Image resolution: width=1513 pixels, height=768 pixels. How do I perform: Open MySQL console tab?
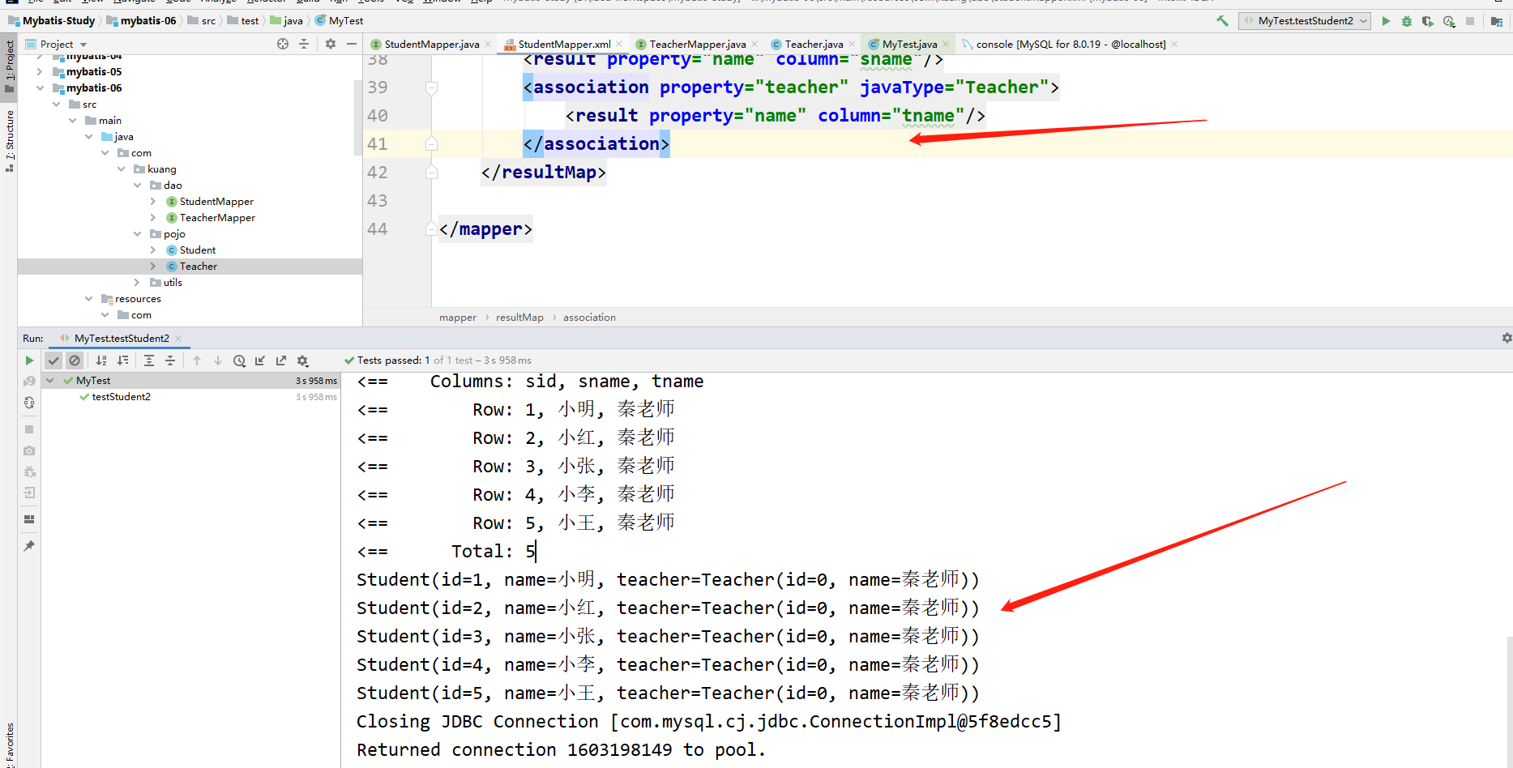pyautogui.click(x=1070, y=45)
